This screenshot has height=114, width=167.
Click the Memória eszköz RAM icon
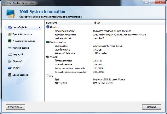(x=10, y=48)
